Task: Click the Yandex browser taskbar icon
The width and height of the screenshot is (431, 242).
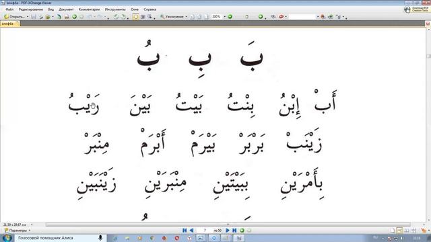Action: click(189, 238)
